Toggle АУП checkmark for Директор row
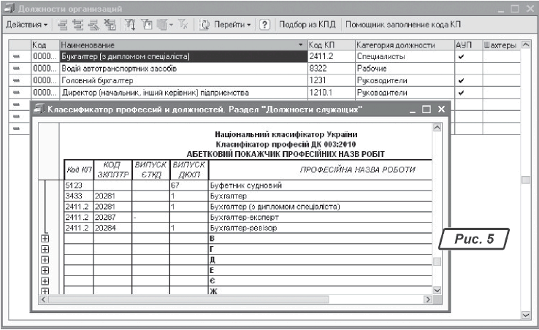The width and height of the screenshot is (539, 330). (x=460, y=93)
